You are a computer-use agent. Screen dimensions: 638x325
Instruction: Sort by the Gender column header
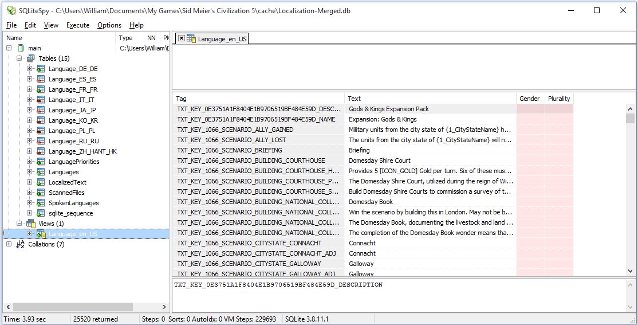(x=530, y=99)
